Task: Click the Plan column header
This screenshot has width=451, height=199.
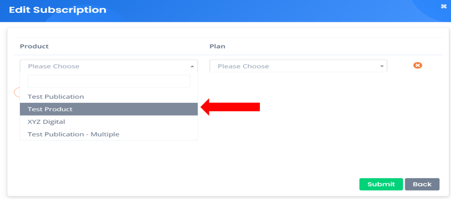Action: tap(217, 46)
